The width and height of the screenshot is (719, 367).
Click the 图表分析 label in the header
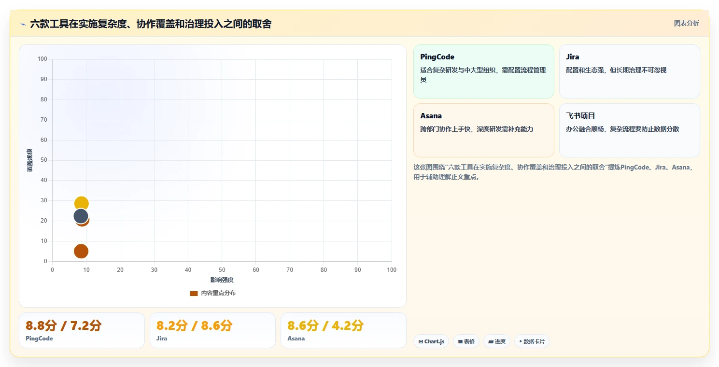coord(686,23)
